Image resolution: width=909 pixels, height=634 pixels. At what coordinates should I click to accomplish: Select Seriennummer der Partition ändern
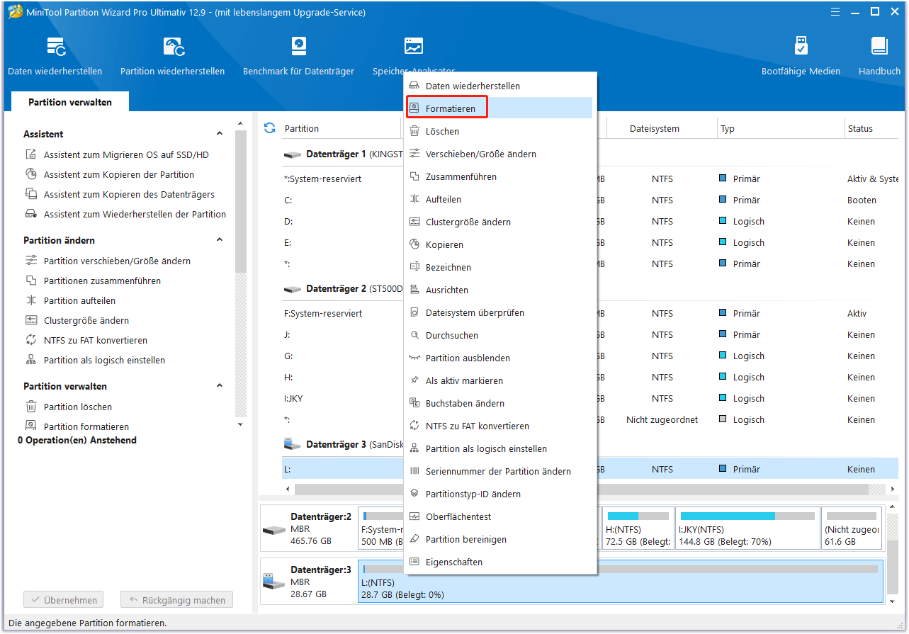coord(499,471)
